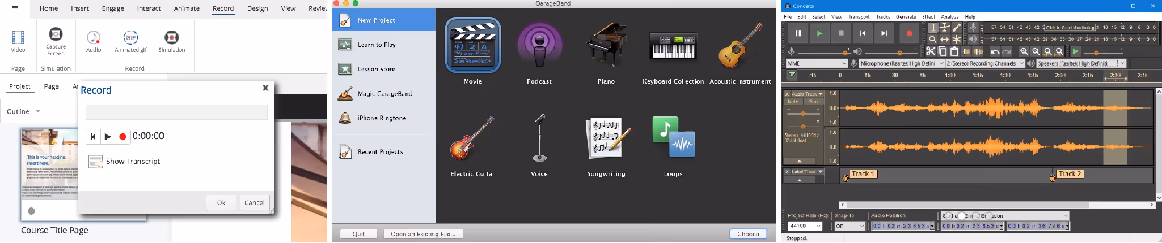Click the Animated gif icon in the ribbon
Viewport: 1162px width, 243px height.
click(131, 37)
